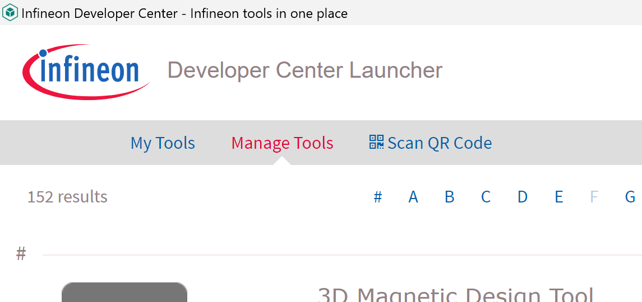642x302 pixels.
Task: Jump to tools starting with G
Action: [630, 197]
